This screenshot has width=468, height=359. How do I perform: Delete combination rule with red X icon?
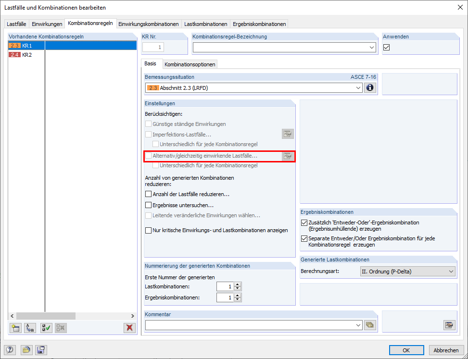tap(129, 328)
